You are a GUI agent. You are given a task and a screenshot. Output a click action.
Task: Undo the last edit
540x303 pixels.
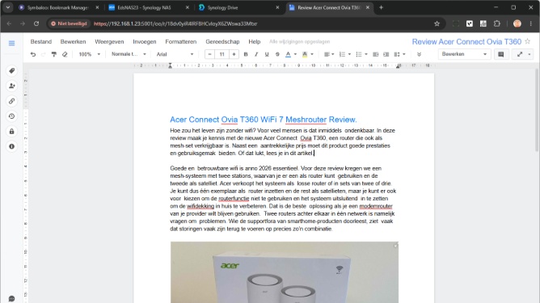(33, 54)
